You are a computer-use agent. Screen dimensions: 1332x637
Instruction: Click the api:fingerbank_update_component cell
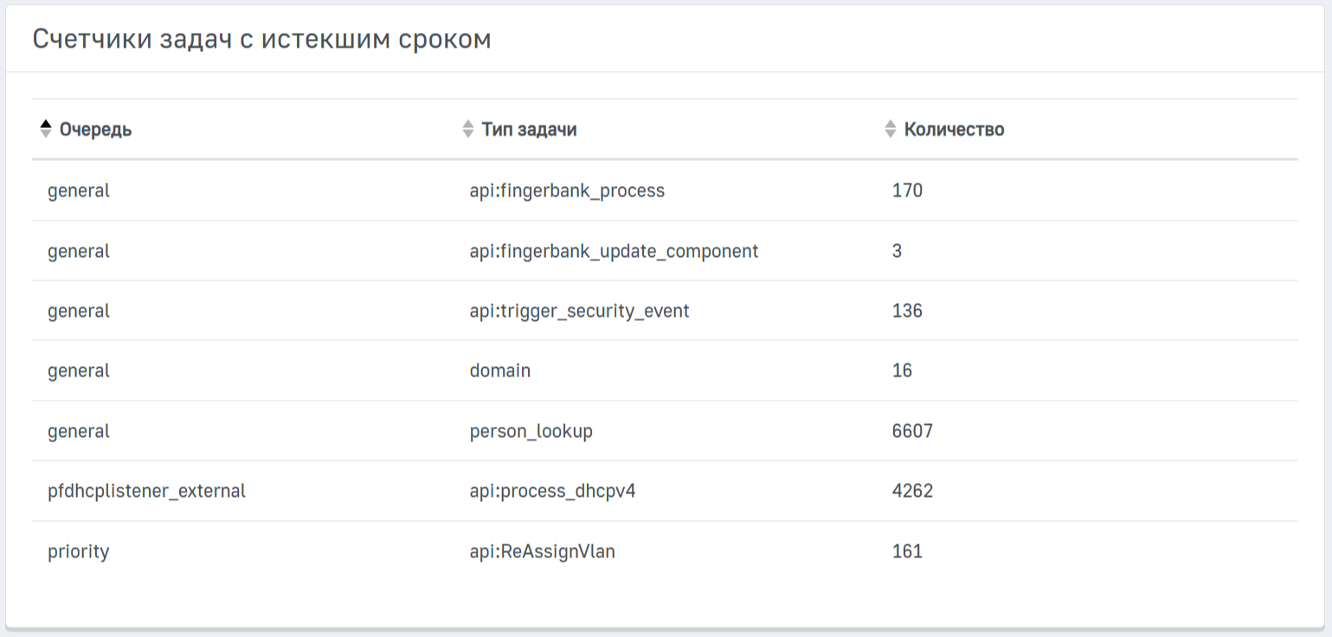(614, 251)
